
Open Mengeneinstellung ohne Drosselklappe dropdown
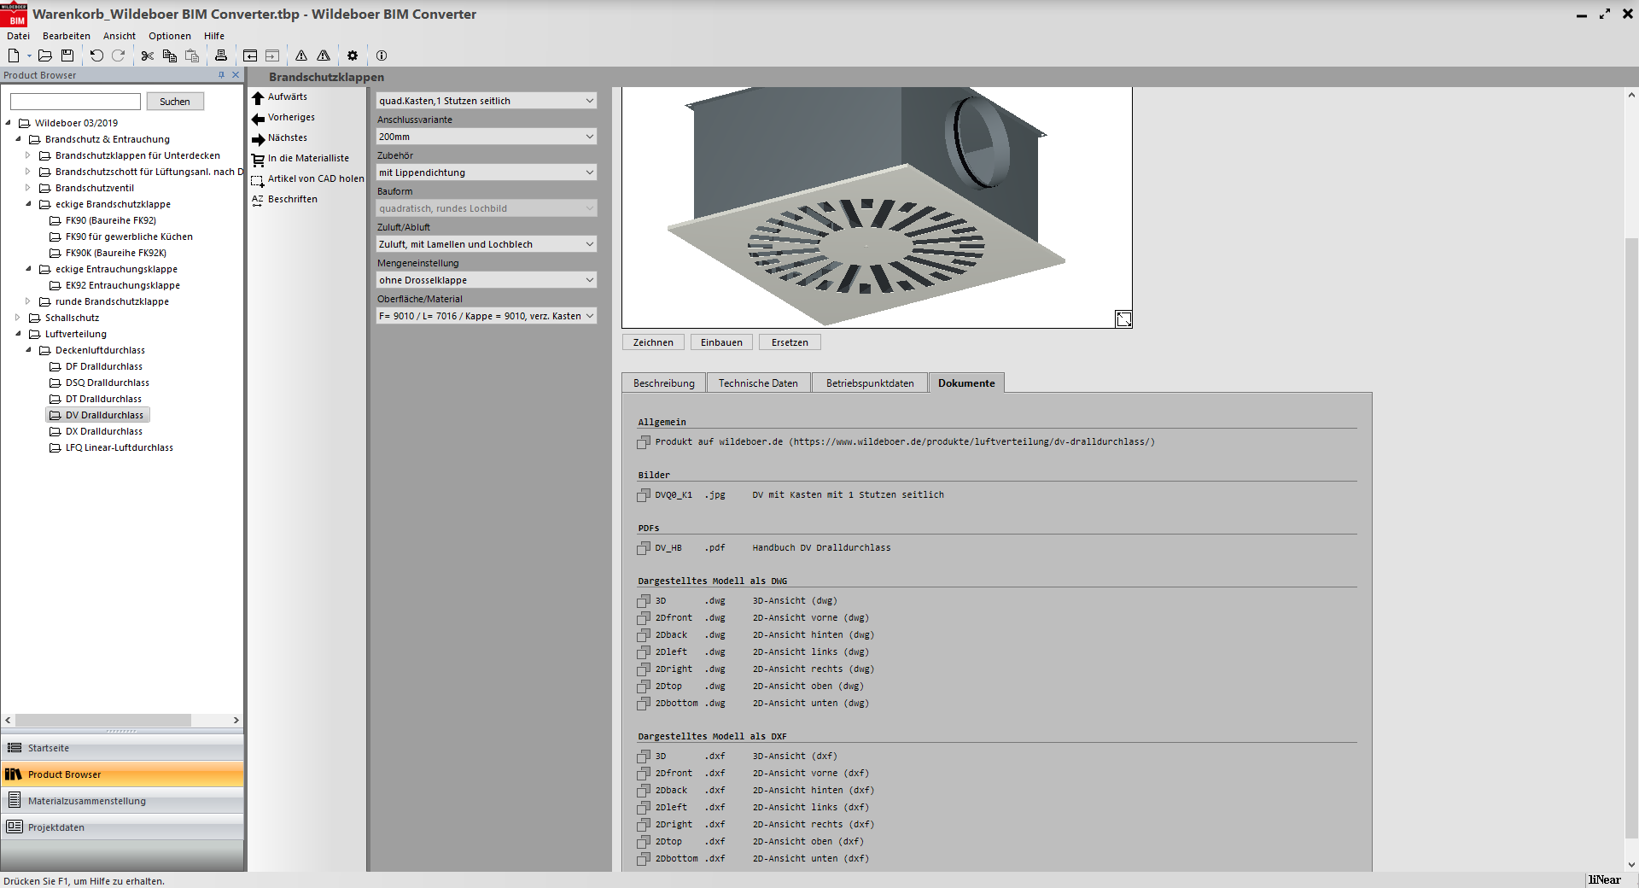(x=487, y=280)
